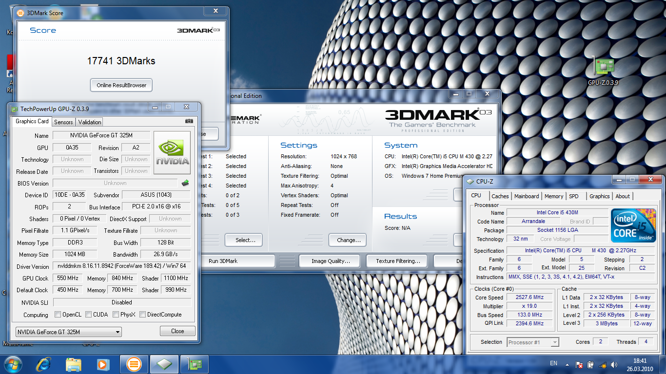Click the CPU-Z title bar icon
The width and height of the screenshot is (666, 374).
(470, 182)
